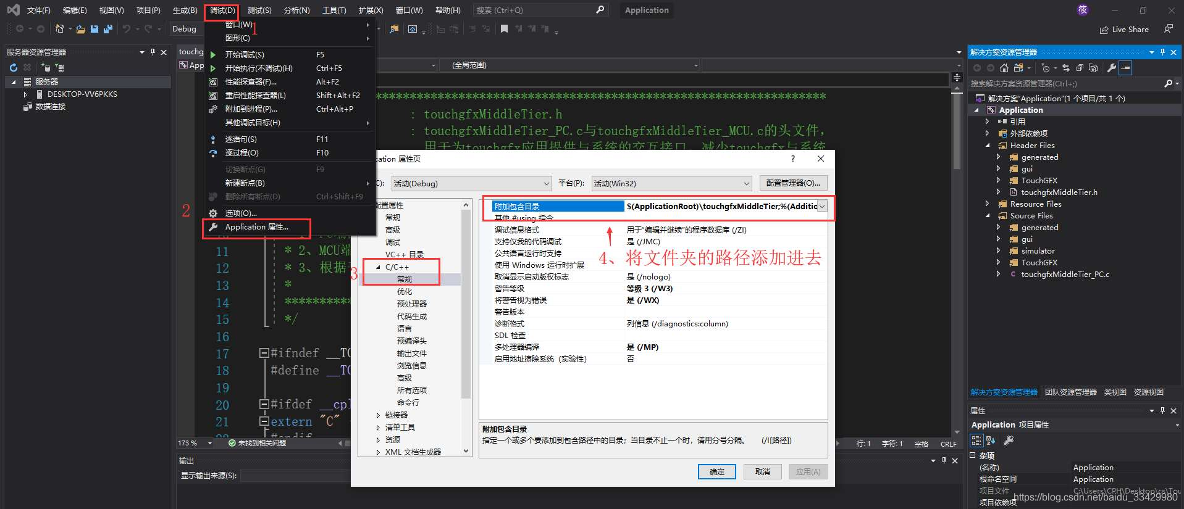This screenshot has width=1184, height=509.
Task: Click the Sync with Active Document icon
Action: coord(1066,68)
